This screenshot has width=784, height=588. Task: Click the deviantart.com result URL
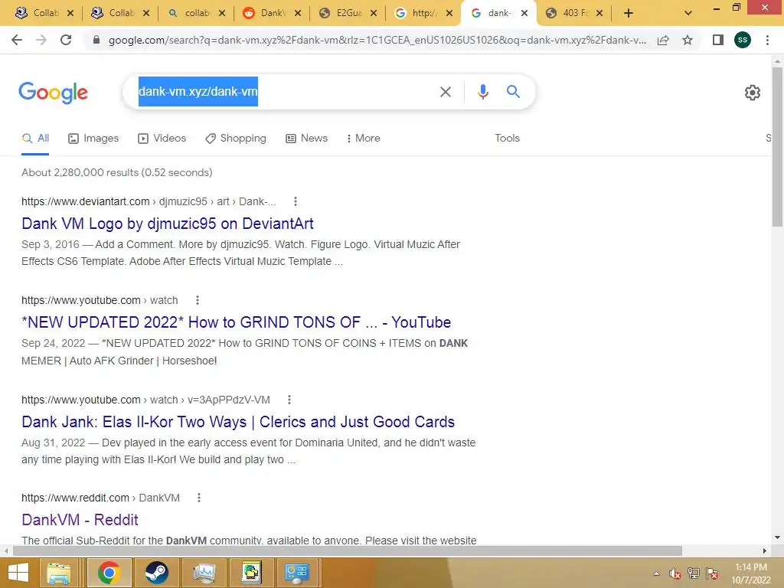click(x=149, y=201)
